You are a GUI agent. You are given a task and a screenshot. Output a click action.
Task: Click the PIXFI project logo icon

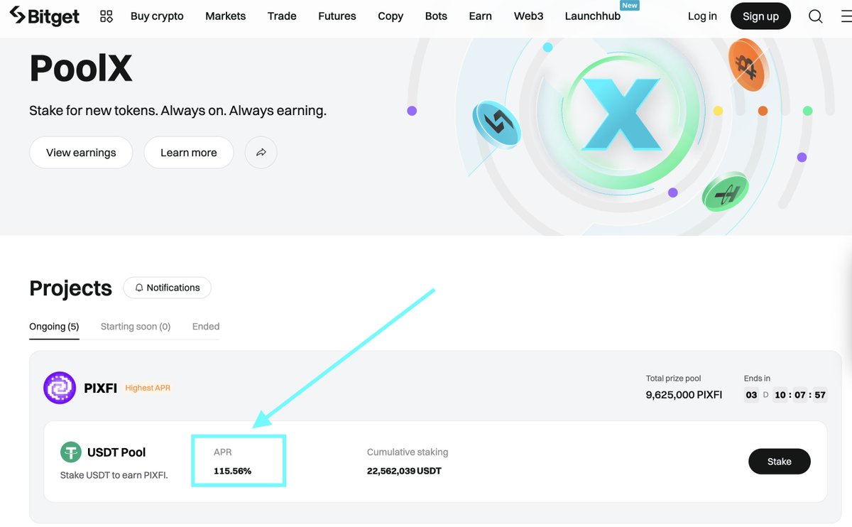tap(60, 388)
